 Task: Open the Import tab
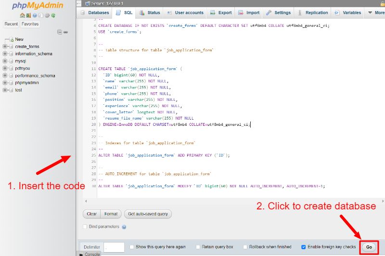click(249, 13)
